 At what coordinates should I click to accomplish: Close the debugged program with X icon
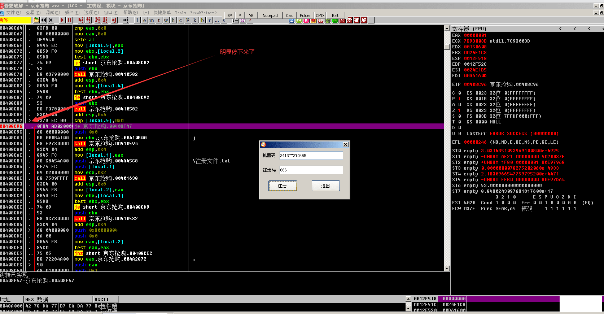pos(51,20)
